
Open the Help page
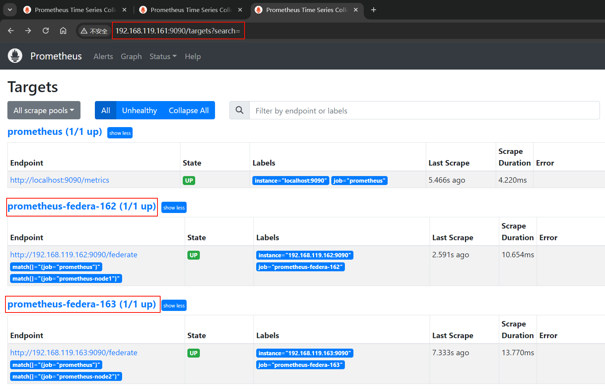(192, 56)
